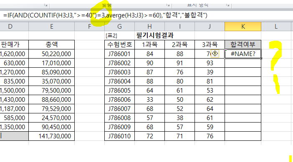
Task: Select 1과목 score 33 for J786006
Action: (x=149, y=100)
